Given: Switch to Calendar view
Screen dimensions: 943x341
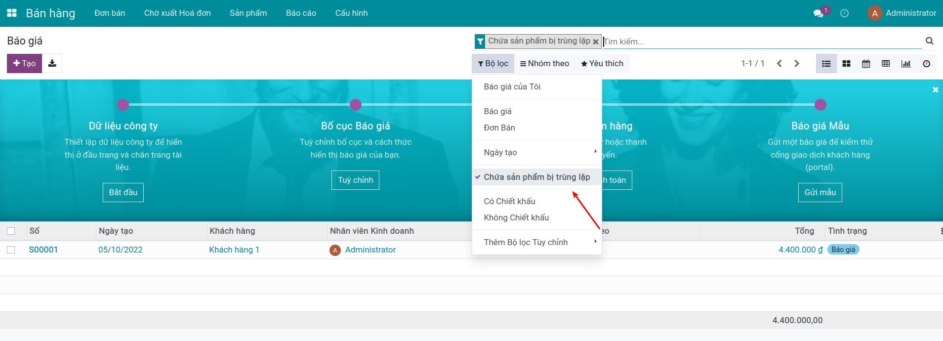Looking at the screenshot, I should [x=866, y=64].
